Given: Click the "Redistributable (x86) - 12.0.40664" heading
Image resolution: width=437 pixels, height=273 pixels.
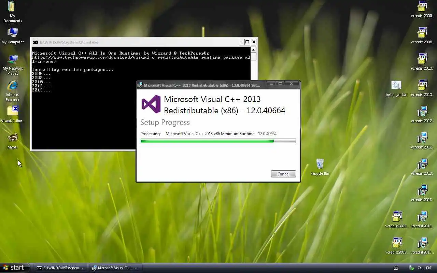Looking at the screenshot, I should coord(225,111).
